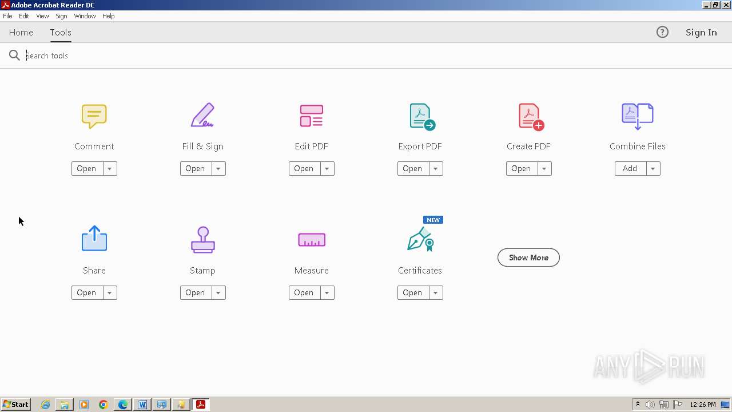The width and height of the screenshot is (732, 412).
Task: Select the Stamp tool icon
Action: tap(203, 240)
